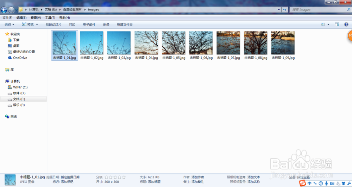352x187 pixels.
Task: Open the dropdown arrow next to 预览
Action: [37, 25]
